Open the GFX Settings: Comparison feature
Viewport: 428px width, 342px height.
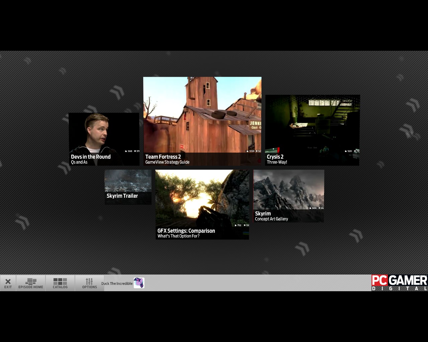point(202,204)
